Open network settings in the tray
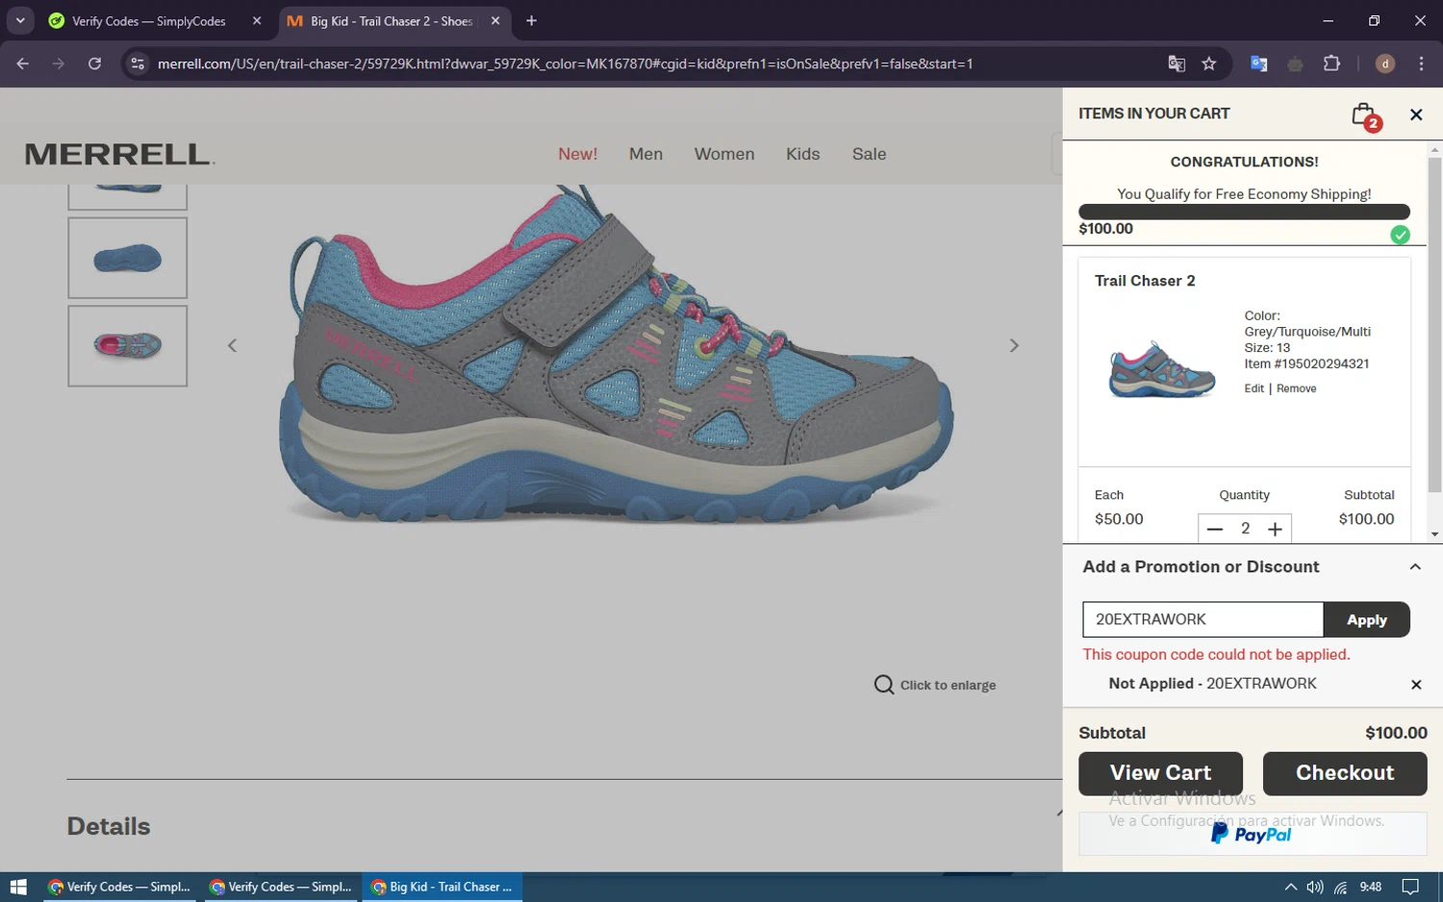The image size is (1443, 902). [x=1340, y=887]
